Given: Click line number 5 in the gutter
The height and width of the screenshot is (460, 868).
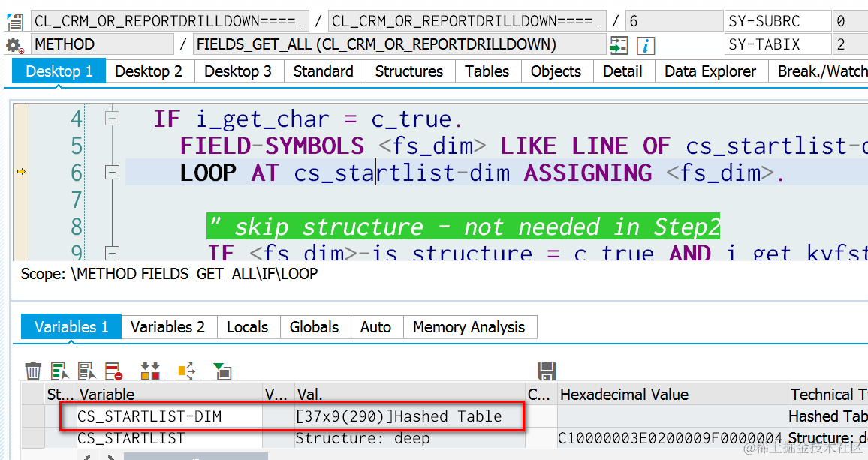Looking at the screenshot, I should 77,146.
